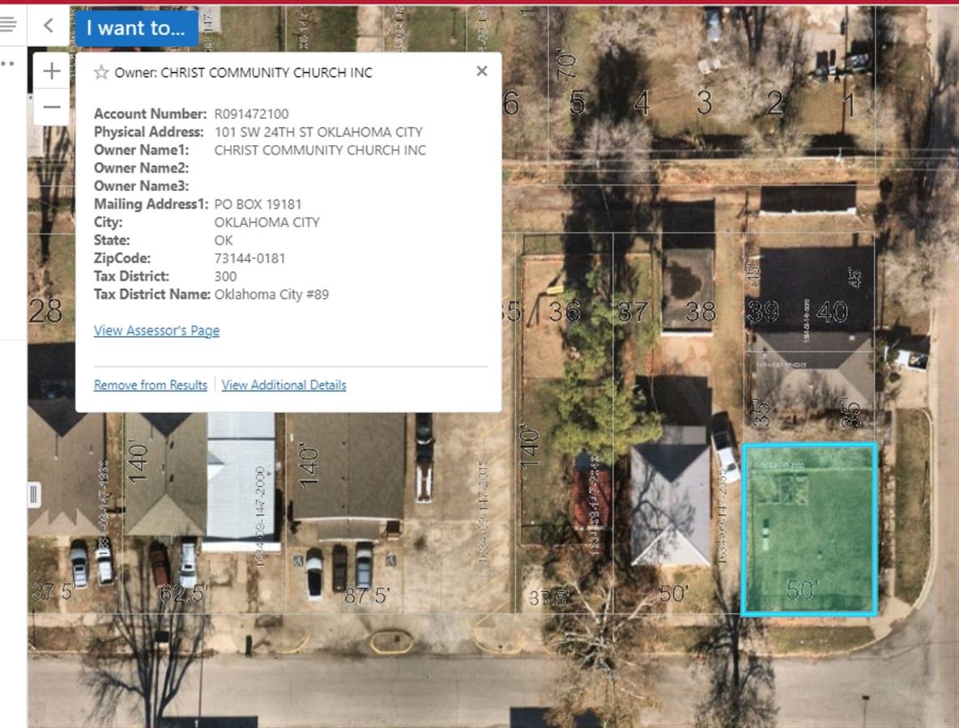Open the hamburger list menu

pos(9,24)
